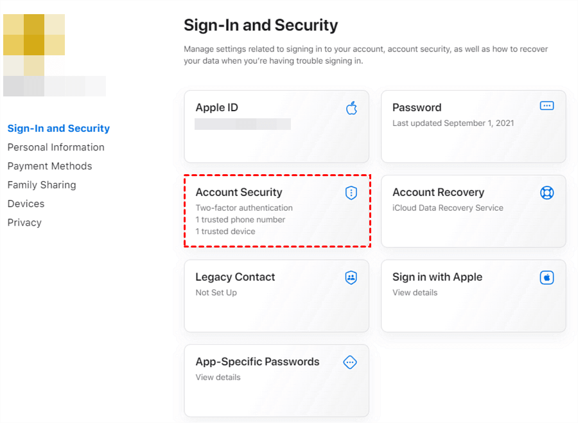The width and height of the screenshot is (578, 423).
Task: Open the Password card title
Action: [417, 107]
